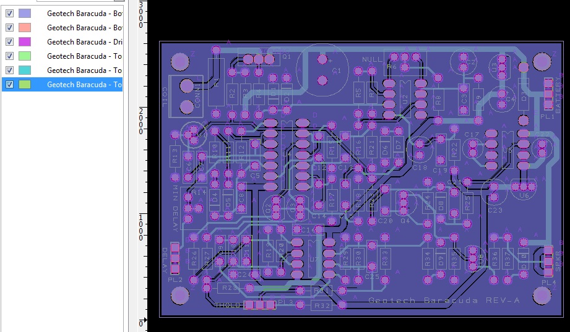Toggle the checkbox on the highlighted blue layer row
Screen dimensions: 570x332
9,84
